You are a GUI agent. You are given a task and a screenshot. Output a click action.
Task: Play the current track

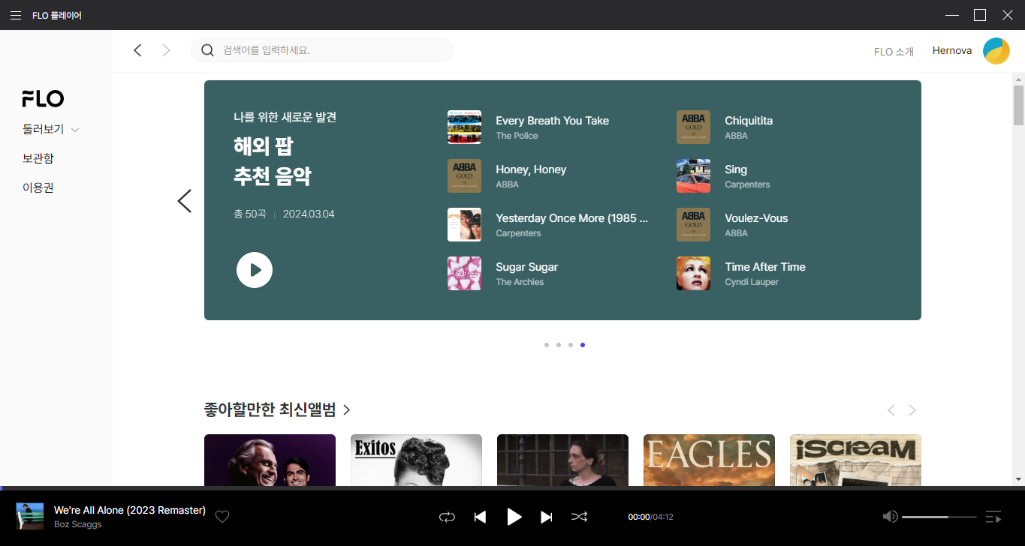click(514, 517)
